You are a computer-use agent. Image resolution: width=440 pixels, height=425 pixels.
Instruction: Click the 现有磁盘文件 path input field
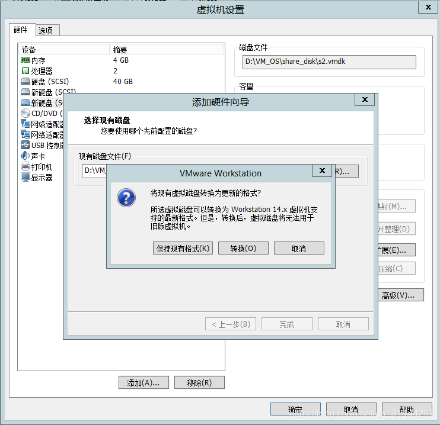click(94, 171)
